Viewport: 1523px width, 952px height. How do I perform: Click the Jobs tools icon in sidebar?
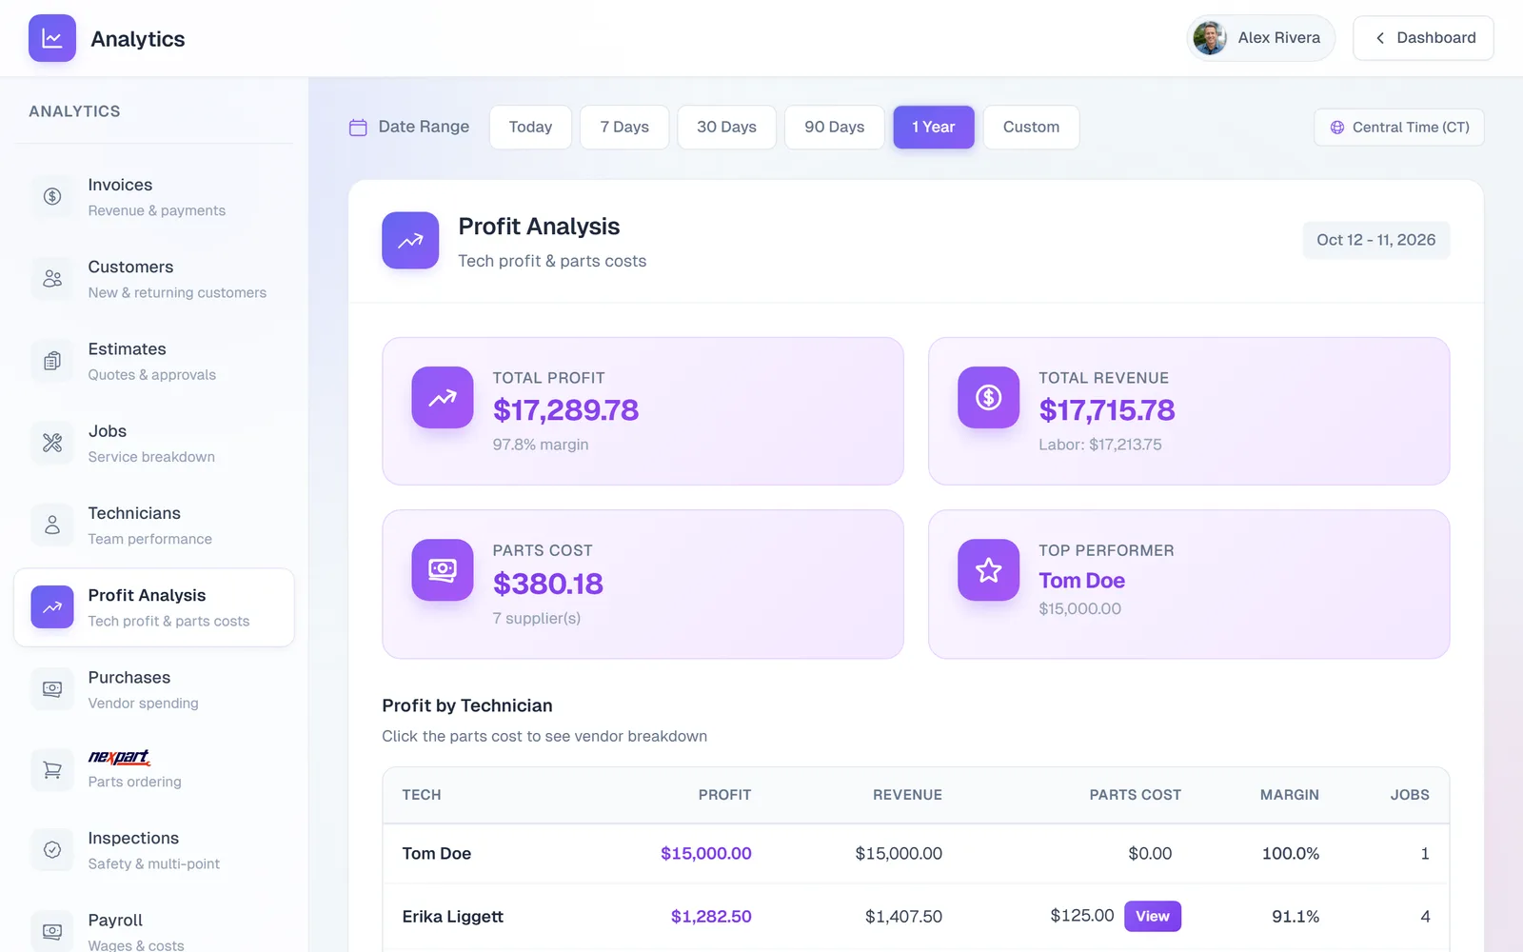(x=52, y=443)
